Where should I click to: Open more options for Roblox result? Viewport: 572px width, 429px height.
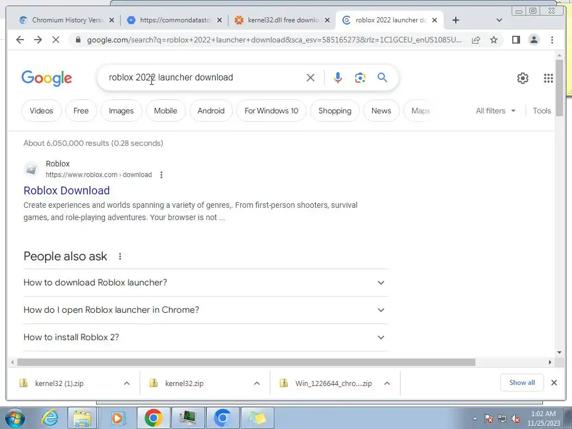tap(161, 175)
